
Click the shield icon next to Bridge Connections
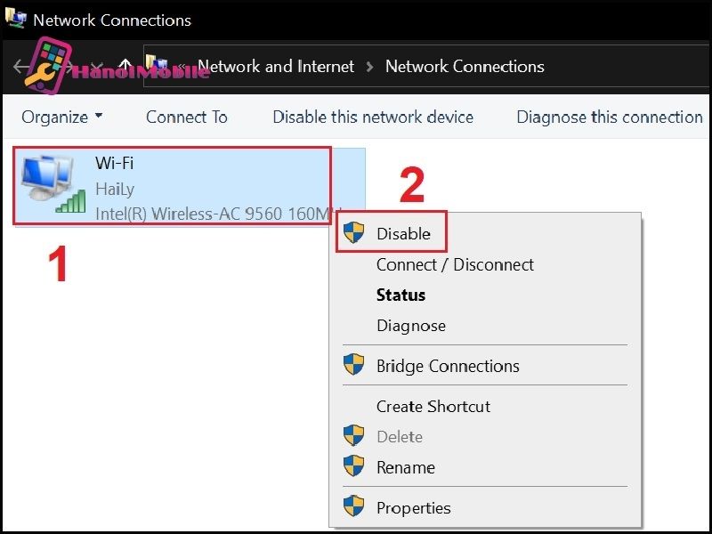tap(353, 365)
